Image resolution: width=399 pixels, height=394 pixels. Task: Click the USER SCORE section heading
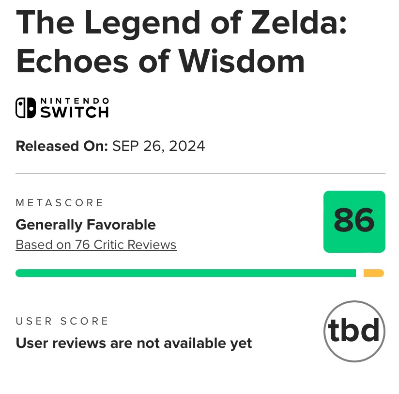click(62, 321)
